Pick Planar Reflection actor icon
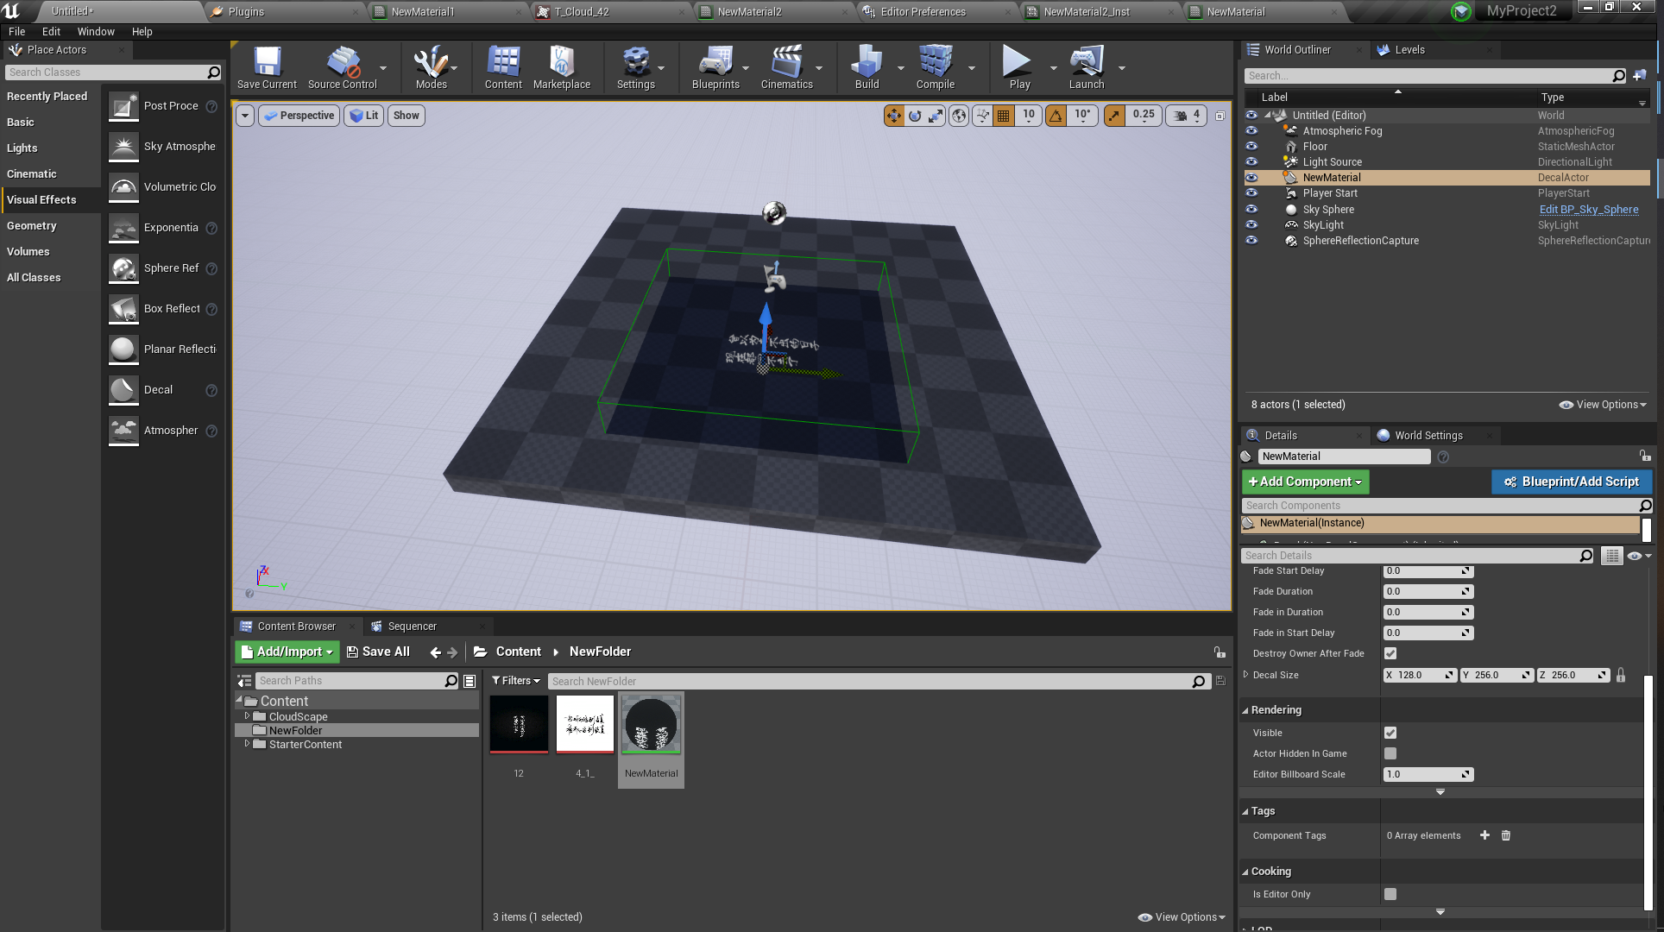 click(x=123, y=349)
